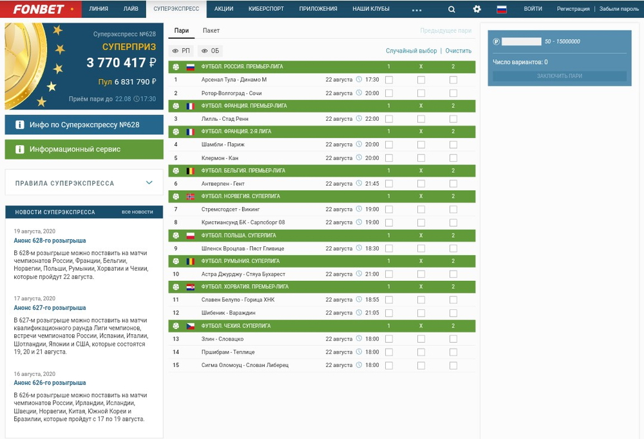Click the Случайный выбор link

tap(411, 51)
